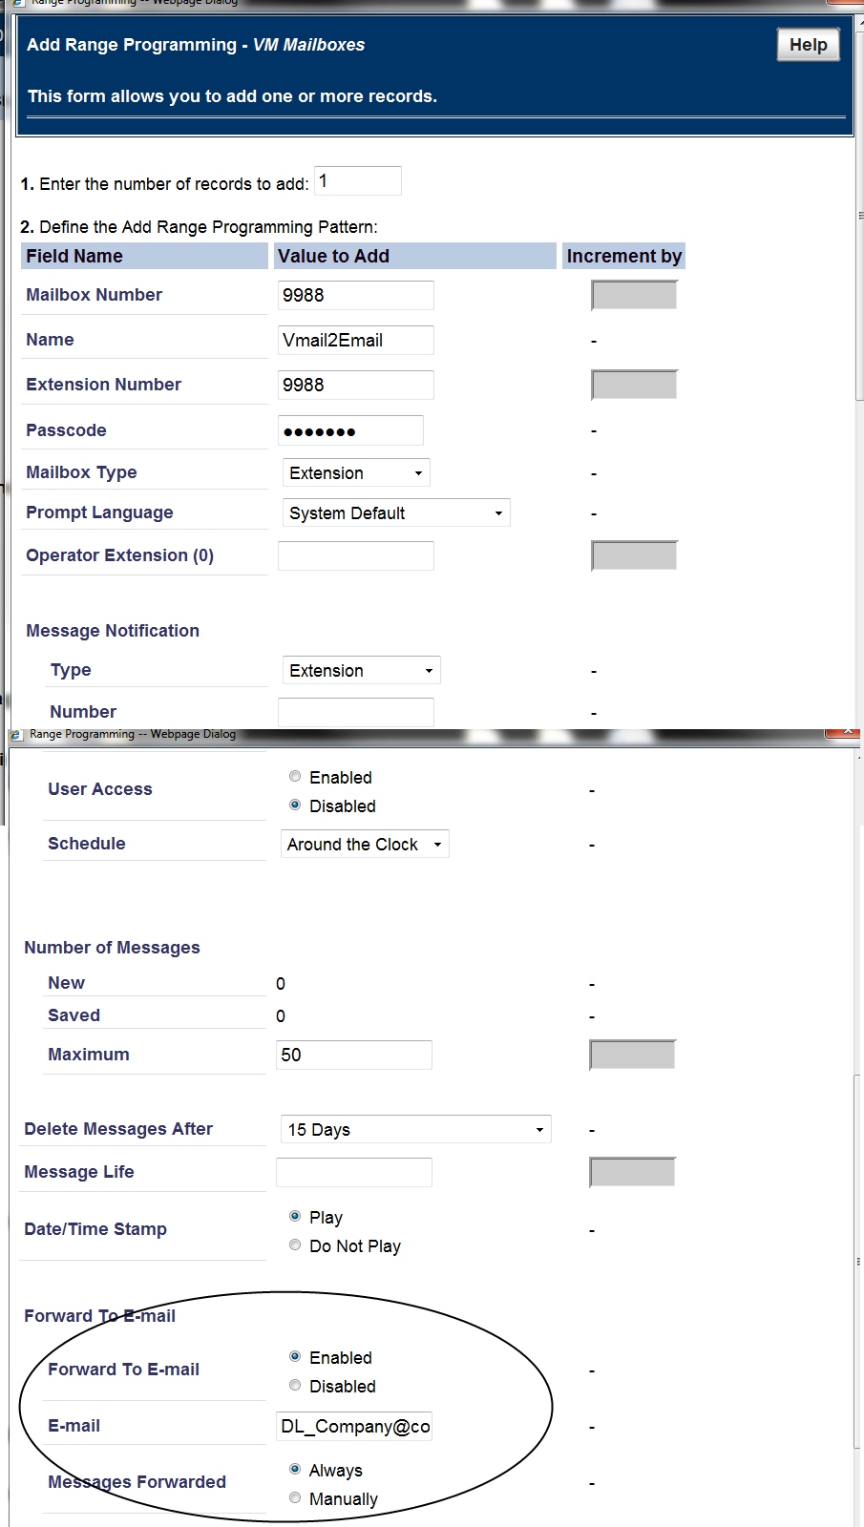Select Date/Time Stamp Do Not Play option
The height and width of the screenshot is (1527, 864).
(295, 1245)
